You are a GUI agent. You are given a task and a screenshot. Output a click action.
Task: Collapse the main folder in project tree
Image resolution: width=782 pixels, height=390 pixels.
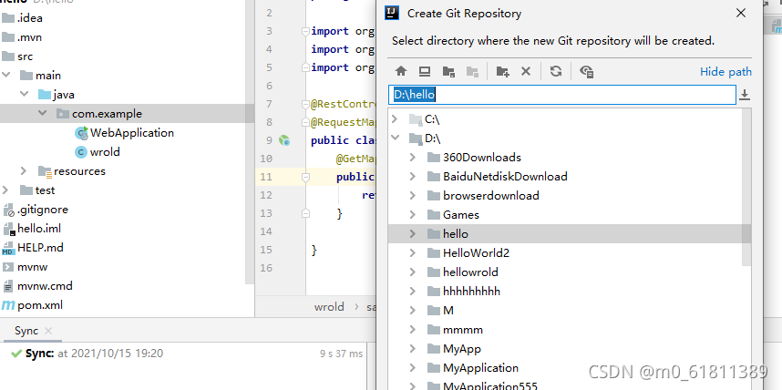6,76
